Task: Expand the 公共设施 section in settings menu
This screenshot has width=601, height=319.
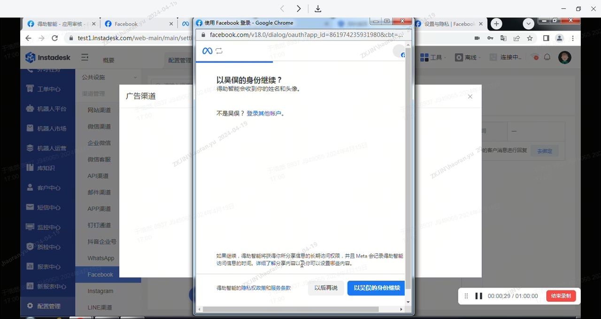Action: tap(109, 77)
